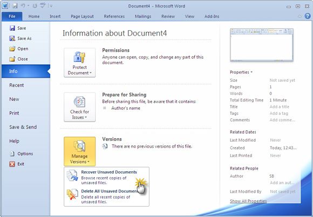Choose Recover Unsaved Documents menu entry
The width and height of the screenshot is (313, 217).
click(x=106, y=177)
